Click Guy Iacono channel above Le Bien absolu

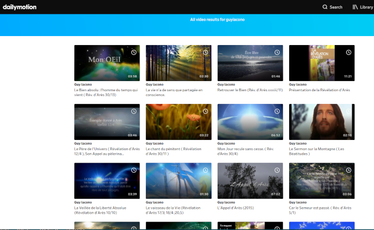[83, 84]
